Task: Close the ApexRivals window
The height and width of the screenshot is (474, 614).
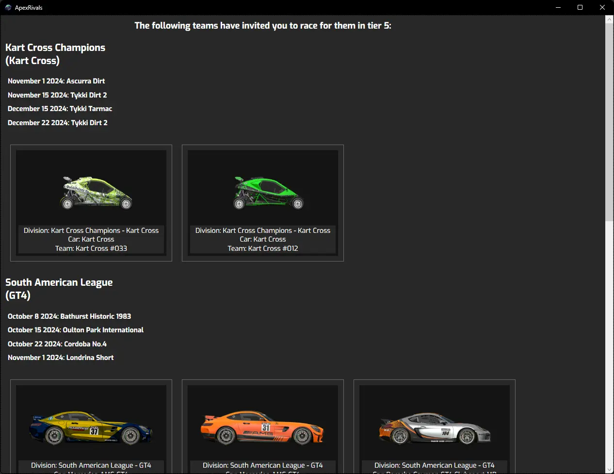Action: coord(602,7)
